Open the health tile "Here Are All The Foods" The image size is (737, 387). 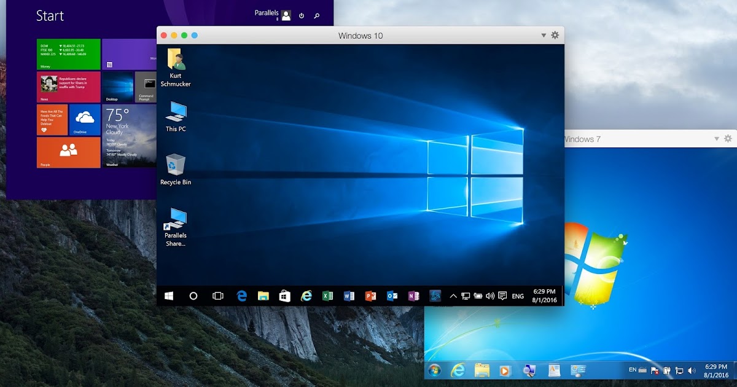[x=52, y=119]
